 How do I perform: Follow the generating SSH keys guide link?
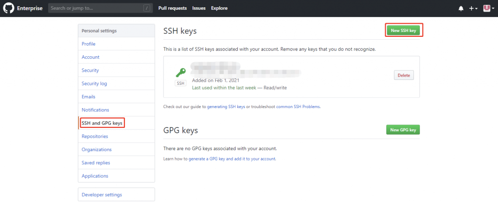(226, 107)
